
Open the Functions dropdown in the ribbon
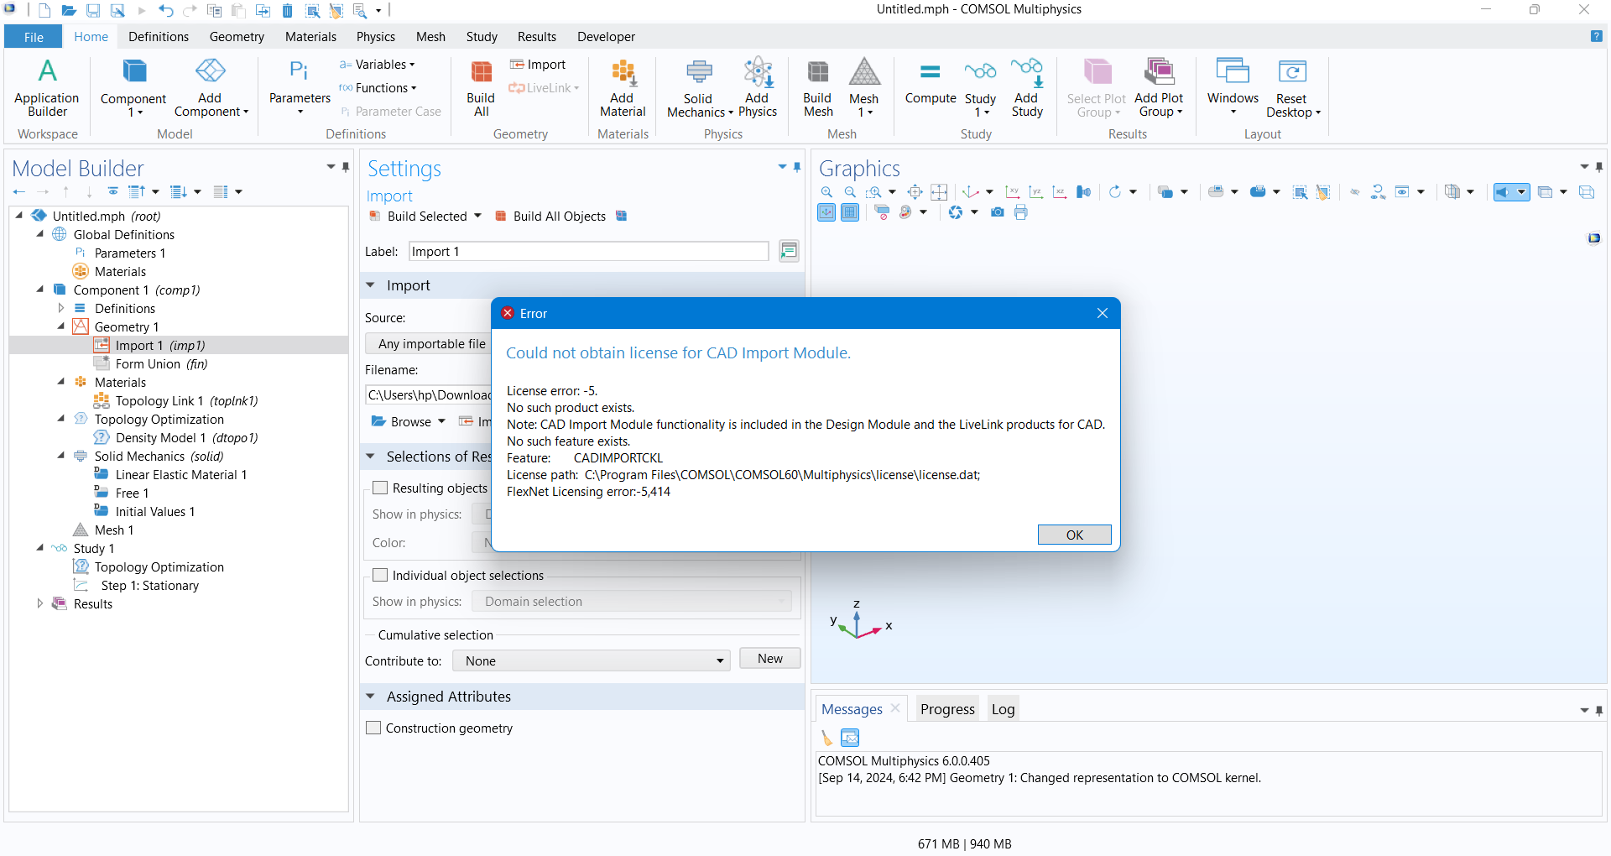pyautogui.click(x=378, y=88)
